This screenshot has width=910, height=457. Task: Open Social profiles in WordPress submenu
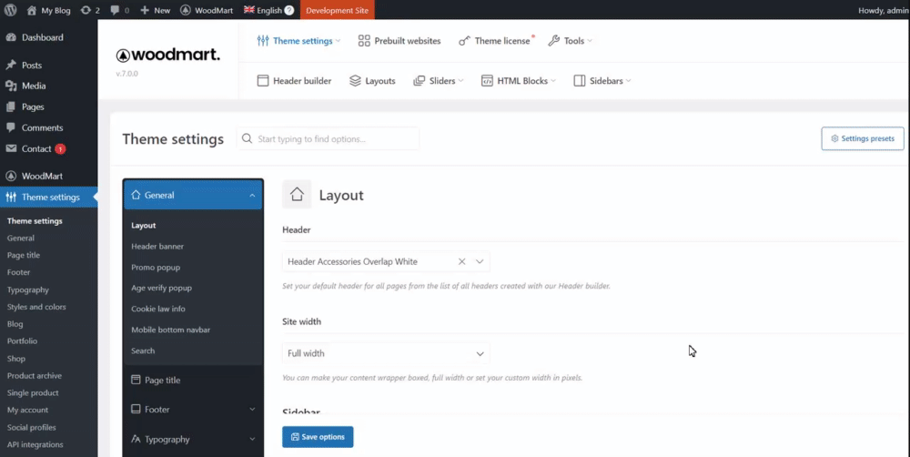click(x=31, y=427)
